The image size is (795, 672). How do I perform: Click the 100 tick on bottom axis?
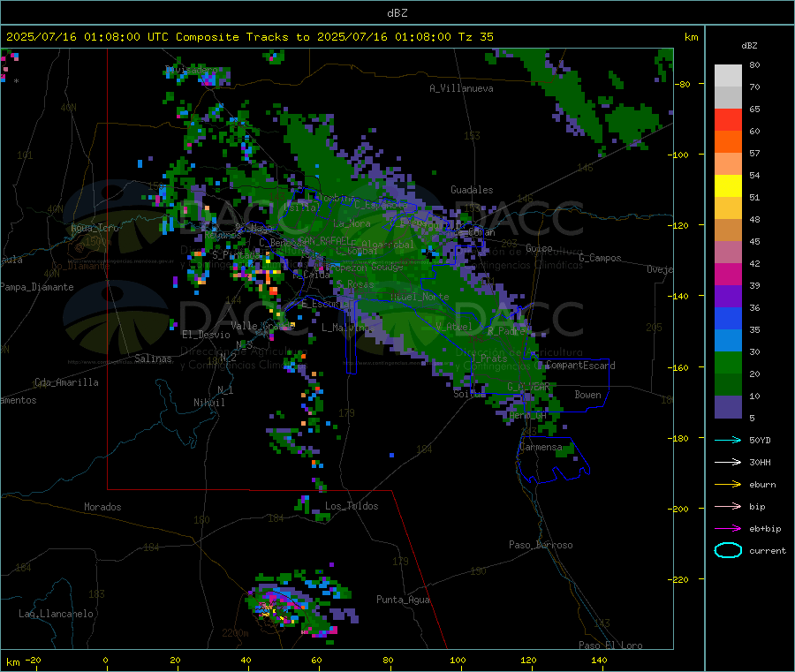[x=458, y=660]
